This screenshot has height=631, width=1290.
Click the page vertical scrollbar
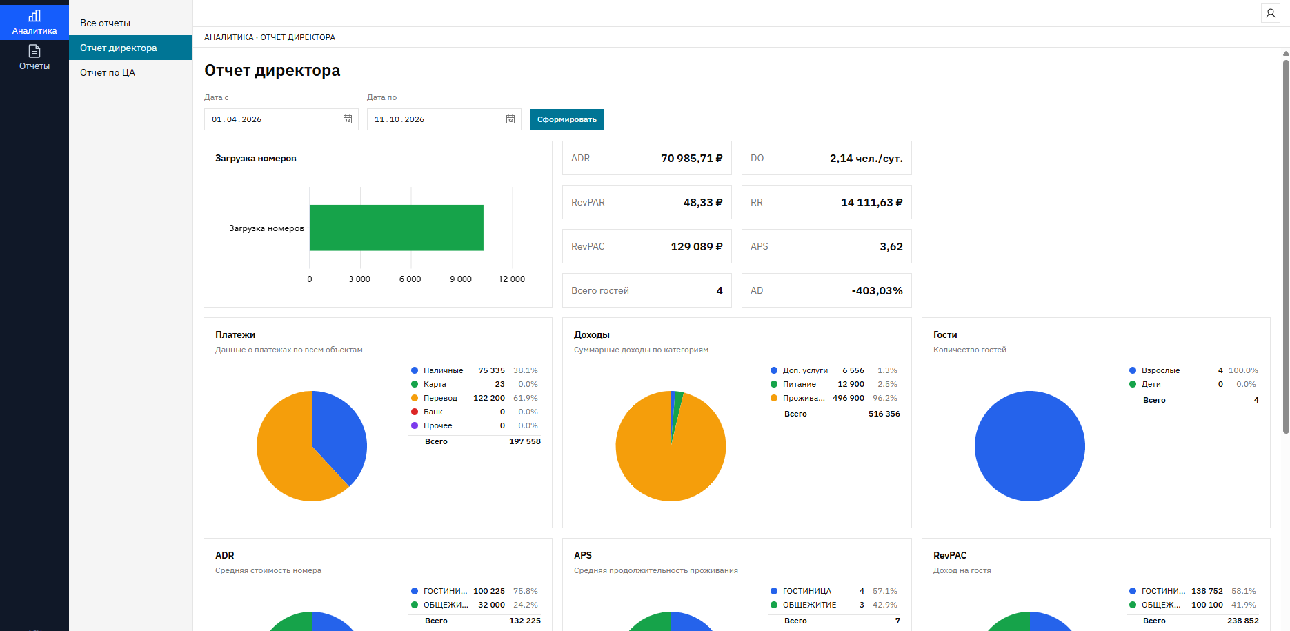click(1286, 246)
